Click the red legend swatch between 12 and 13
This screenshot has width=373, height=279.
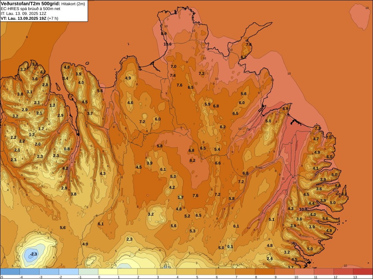pos(343,272)
